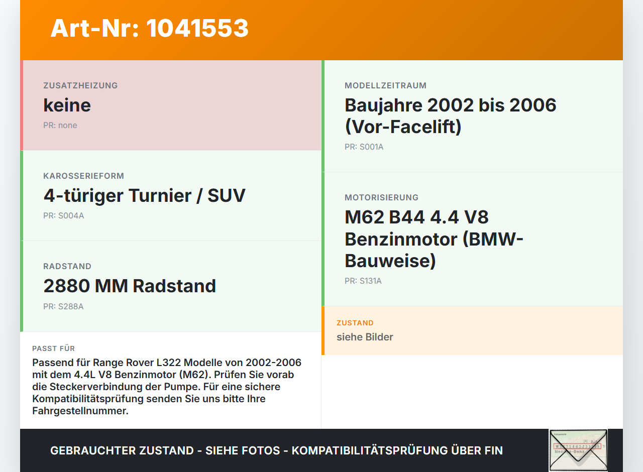This screenshot has height=472, width=643.
Task: Click the M62 B44 4.4 V8 Motorisierung card
Action: click(472, 239)
